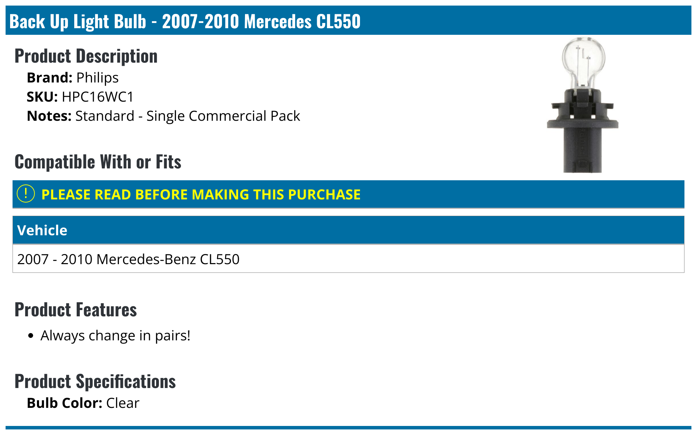Click the Brand label
This screenshot has height=435, width=697.
pos(49,78)
